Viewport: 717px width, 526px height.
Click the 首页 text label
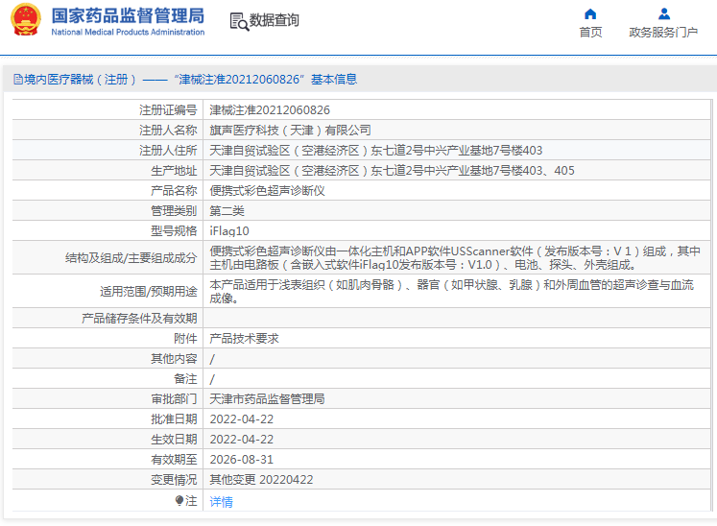click(x=590, y=32)
